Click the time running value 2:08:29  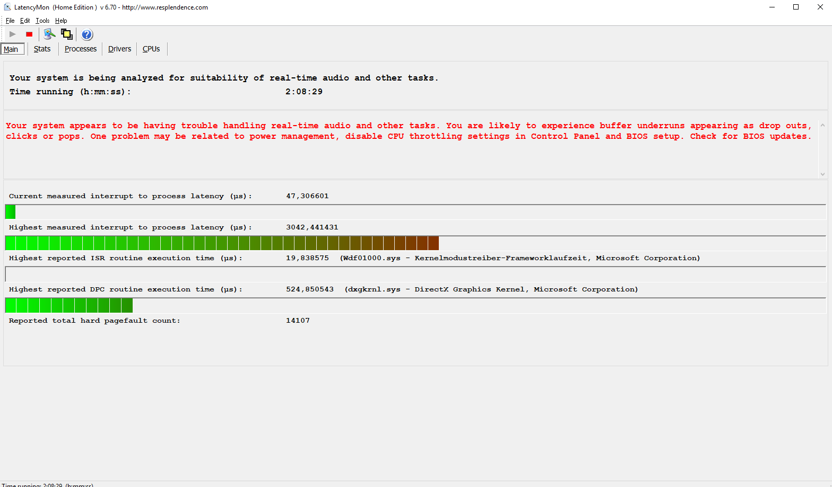point(304,92)
